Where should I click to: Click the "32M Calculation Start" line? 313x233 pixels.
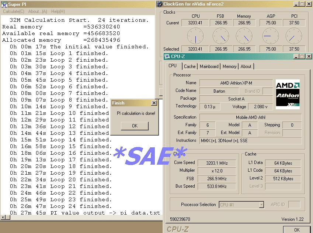[79, 20]
